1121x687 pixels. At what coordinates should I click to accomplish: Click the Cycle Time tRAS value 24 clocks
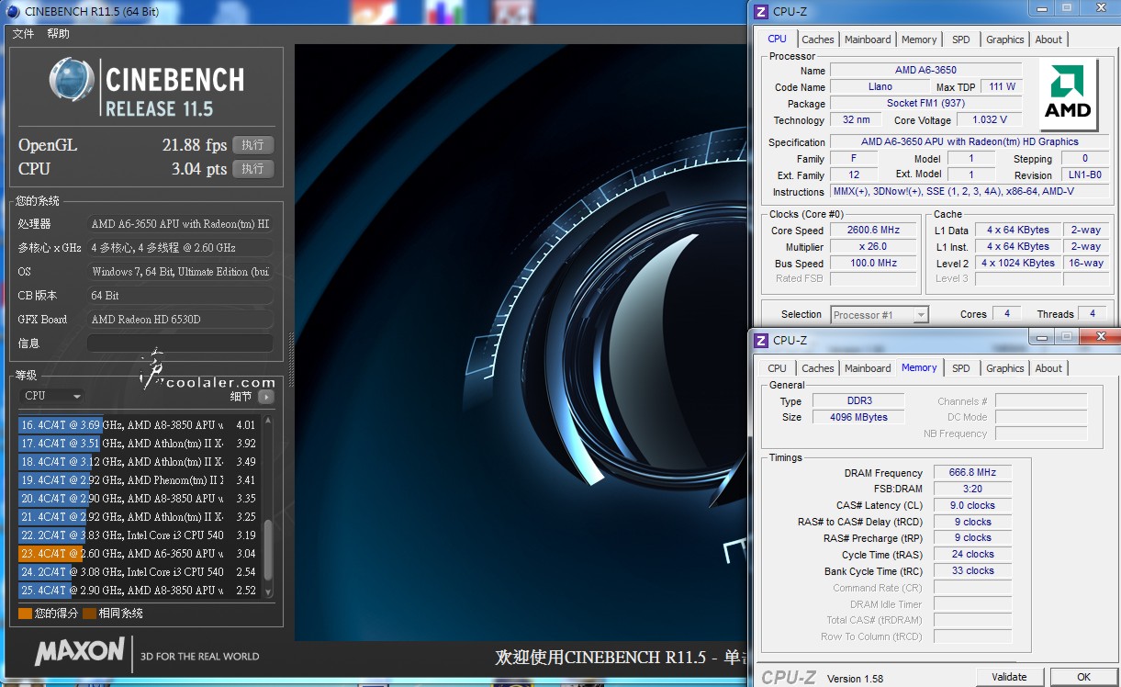[972, 555]
